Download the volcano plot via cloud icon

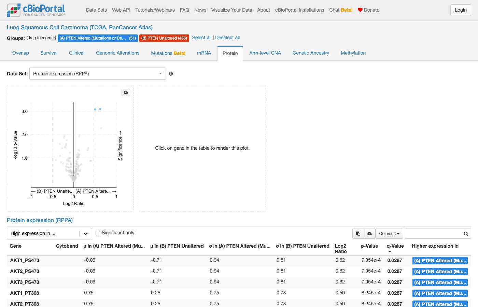click(126, 92)
